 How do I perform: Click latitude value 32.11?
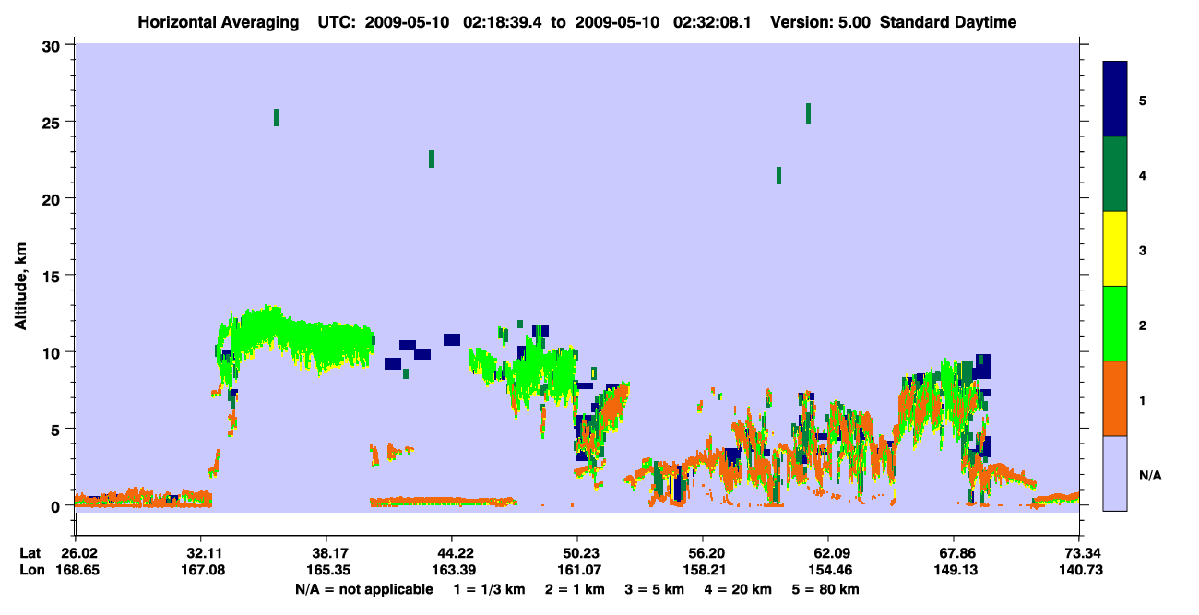[204, 553]
